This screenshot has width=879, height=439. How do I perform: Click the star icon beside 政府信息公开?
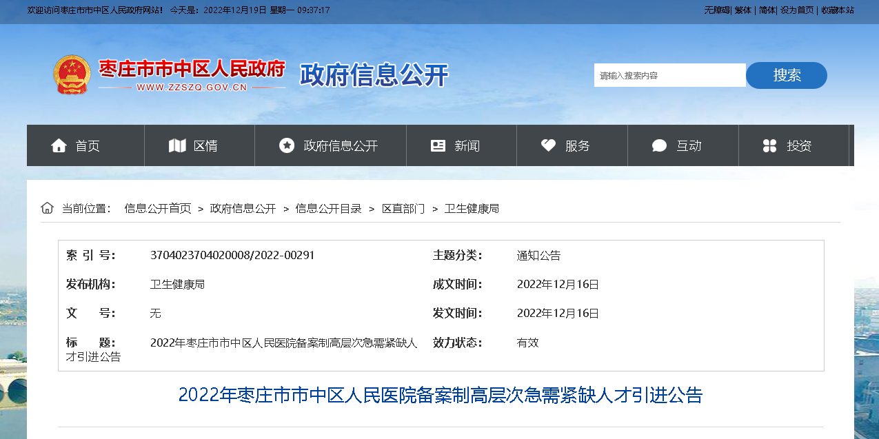point(287,145)
